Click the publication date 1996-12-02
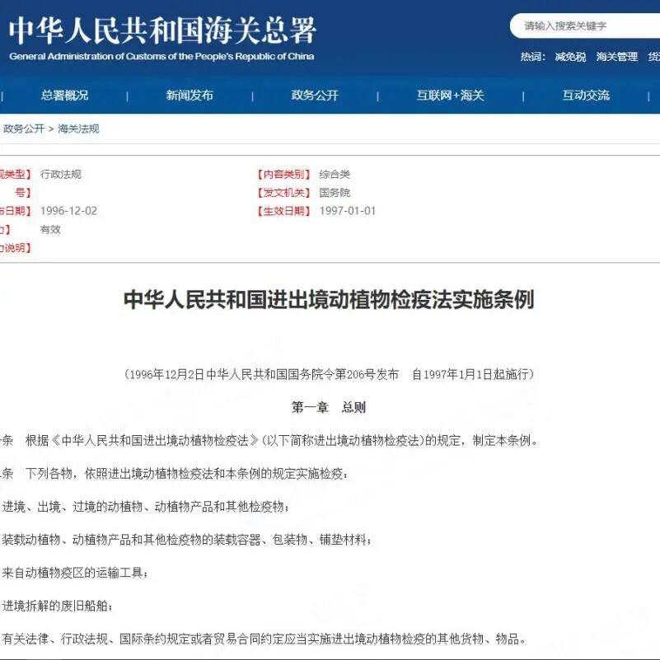This screenshot has height=660, width=660. click(x=69, y=210)
